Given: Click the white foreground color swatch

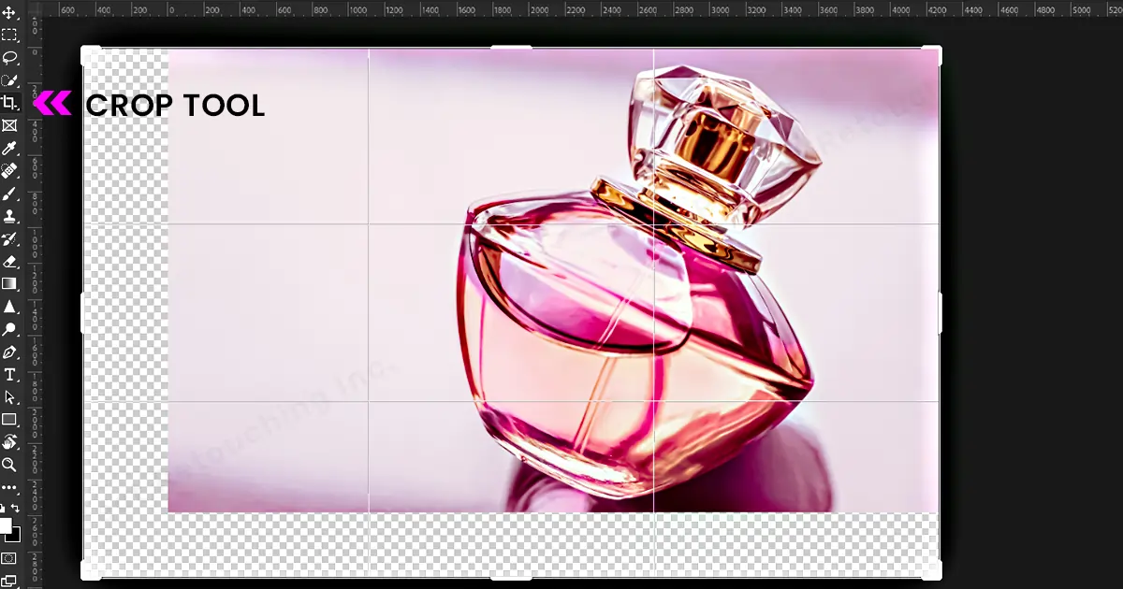Looking at the screenshot, I should [x=6, y=524].
